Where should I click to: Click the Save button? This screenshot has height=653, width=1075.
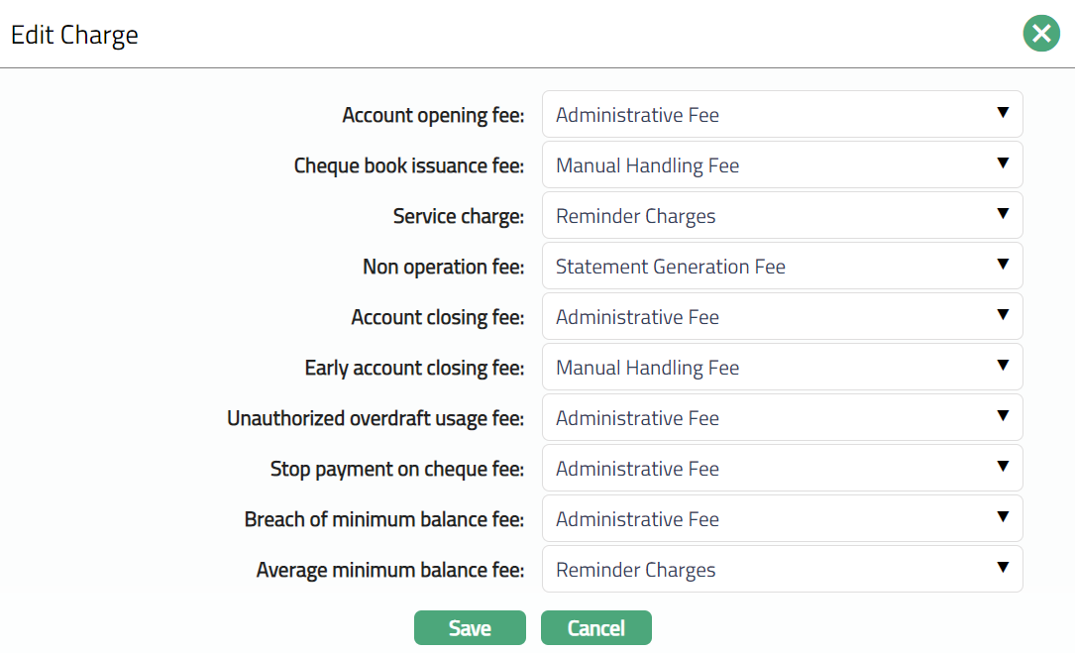[x=470, y=628]
